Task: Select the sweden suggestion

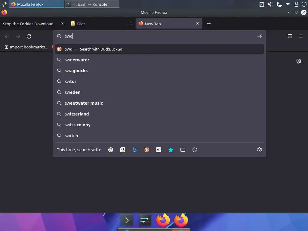Action: [x=159, y=92]
